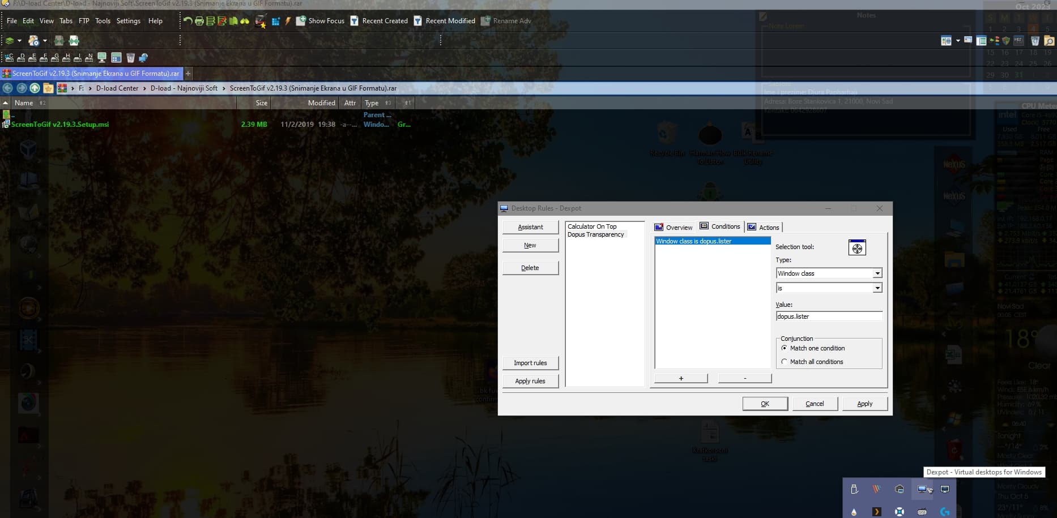
Task: Open the Recycle Bin icon in drive toolbar
Action: coord(130,58)
